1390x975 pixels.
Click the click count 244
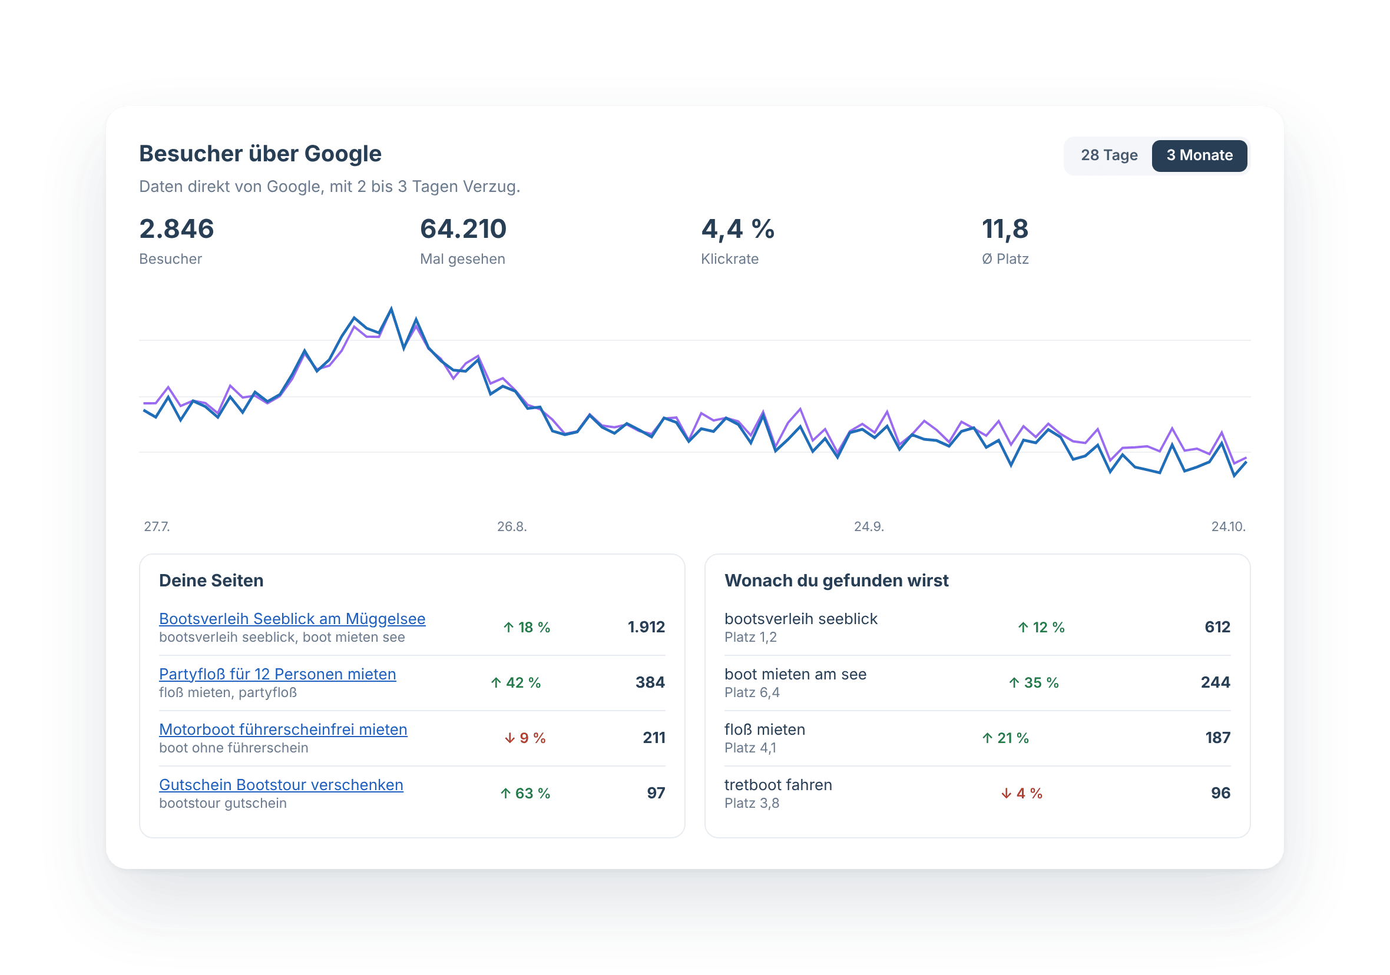click(1216, 682)
